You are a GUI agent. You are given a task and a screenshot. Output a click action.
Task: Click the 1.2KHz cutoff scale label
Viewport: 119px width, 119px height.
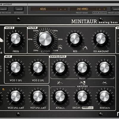coord(55,31)
